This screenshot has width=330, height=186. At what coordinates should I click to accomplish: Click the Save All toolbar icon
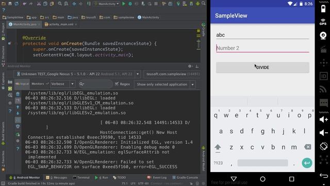point(10,4)
